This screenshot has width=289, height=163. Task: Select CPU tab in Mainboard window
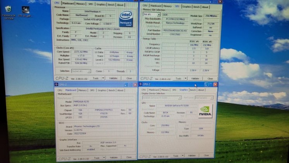60,90
